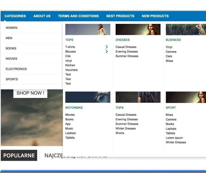Click the Sport column heading
This screenshot has width=206, height=181.
point(171,108)
